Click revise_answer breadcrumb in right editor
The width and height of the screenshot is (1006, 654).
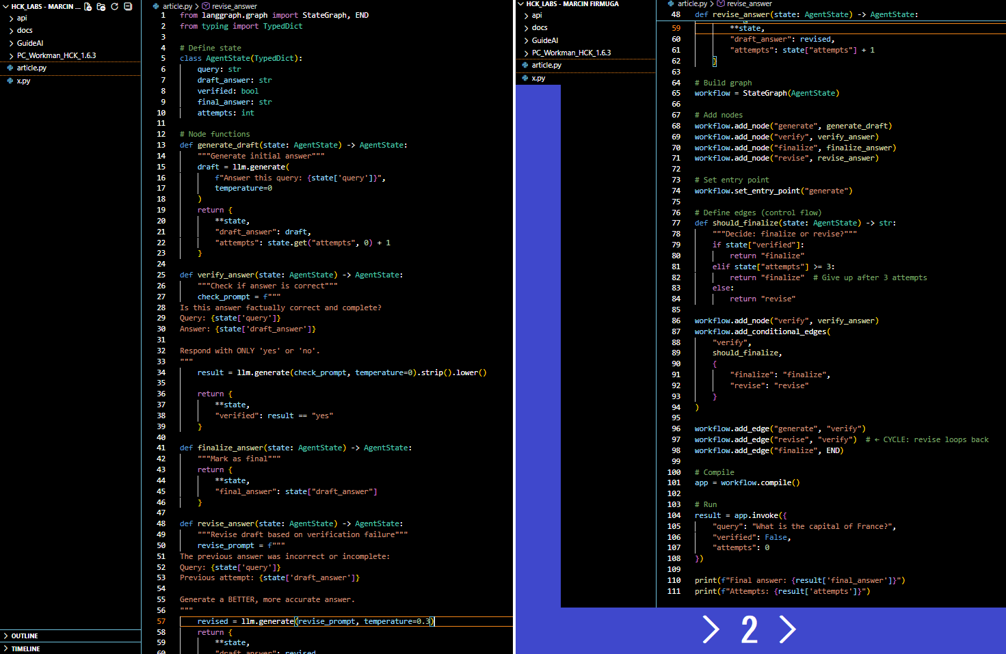(749, 4)
